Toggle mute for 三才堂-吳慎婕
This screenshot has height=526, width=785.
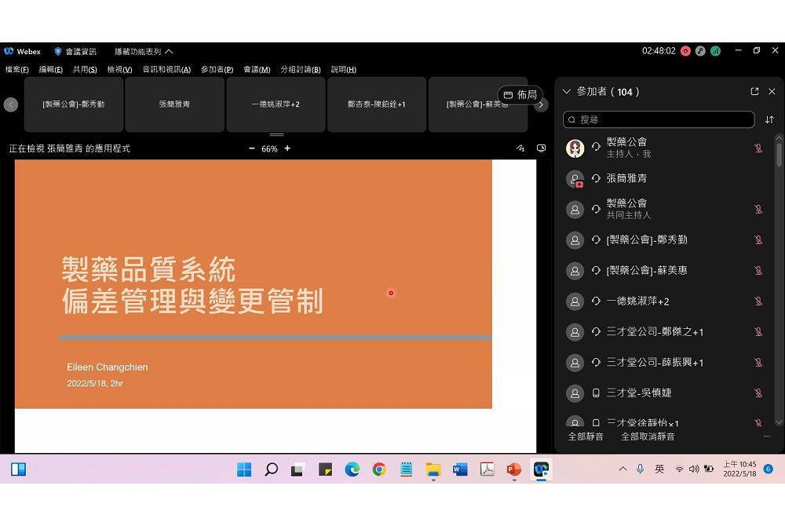(758, 393)
